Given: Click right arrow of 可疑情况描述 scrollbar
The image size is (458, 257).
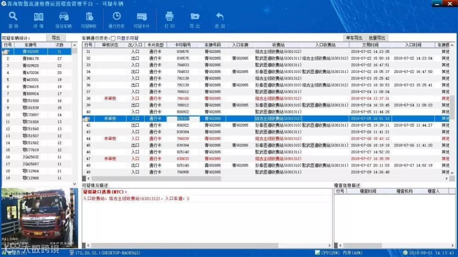Looking at the screenshot, I should [330, 246].
